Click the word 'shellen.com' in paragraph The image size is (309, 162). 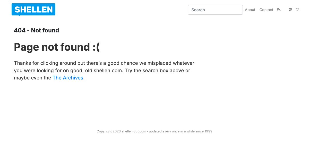coord(108,70)
